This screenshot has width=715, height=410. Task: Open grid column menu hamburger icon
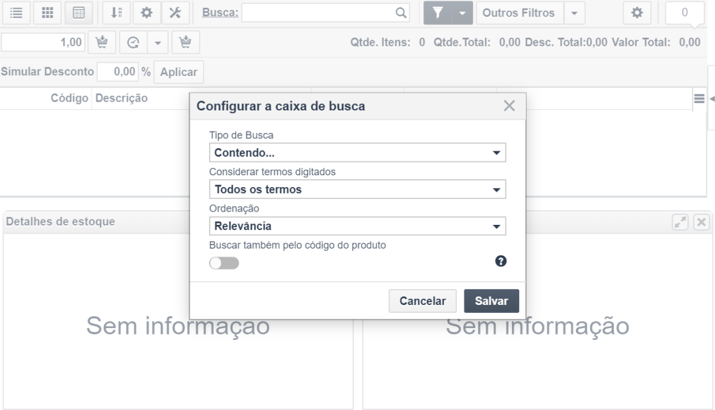(x=699, y=99)
